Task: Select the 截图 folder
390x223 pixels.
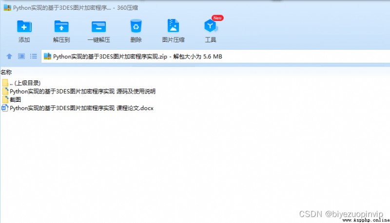Action: coord(11,100)
